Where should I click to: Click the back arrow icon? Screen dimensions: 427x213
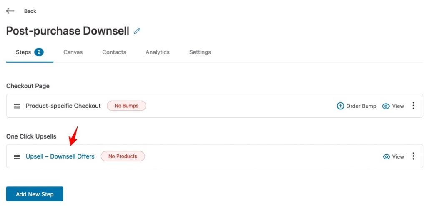[x=10, y=11]
